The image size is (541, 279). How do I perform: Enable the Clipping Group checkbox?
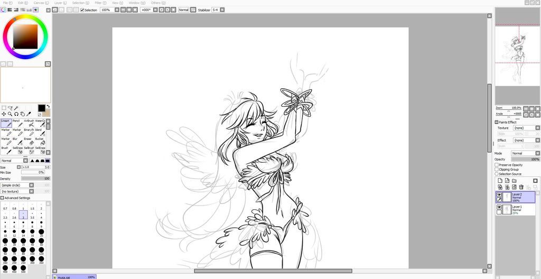pos(497,170)
